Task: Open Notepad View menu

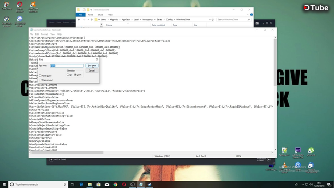Action: 52,34
